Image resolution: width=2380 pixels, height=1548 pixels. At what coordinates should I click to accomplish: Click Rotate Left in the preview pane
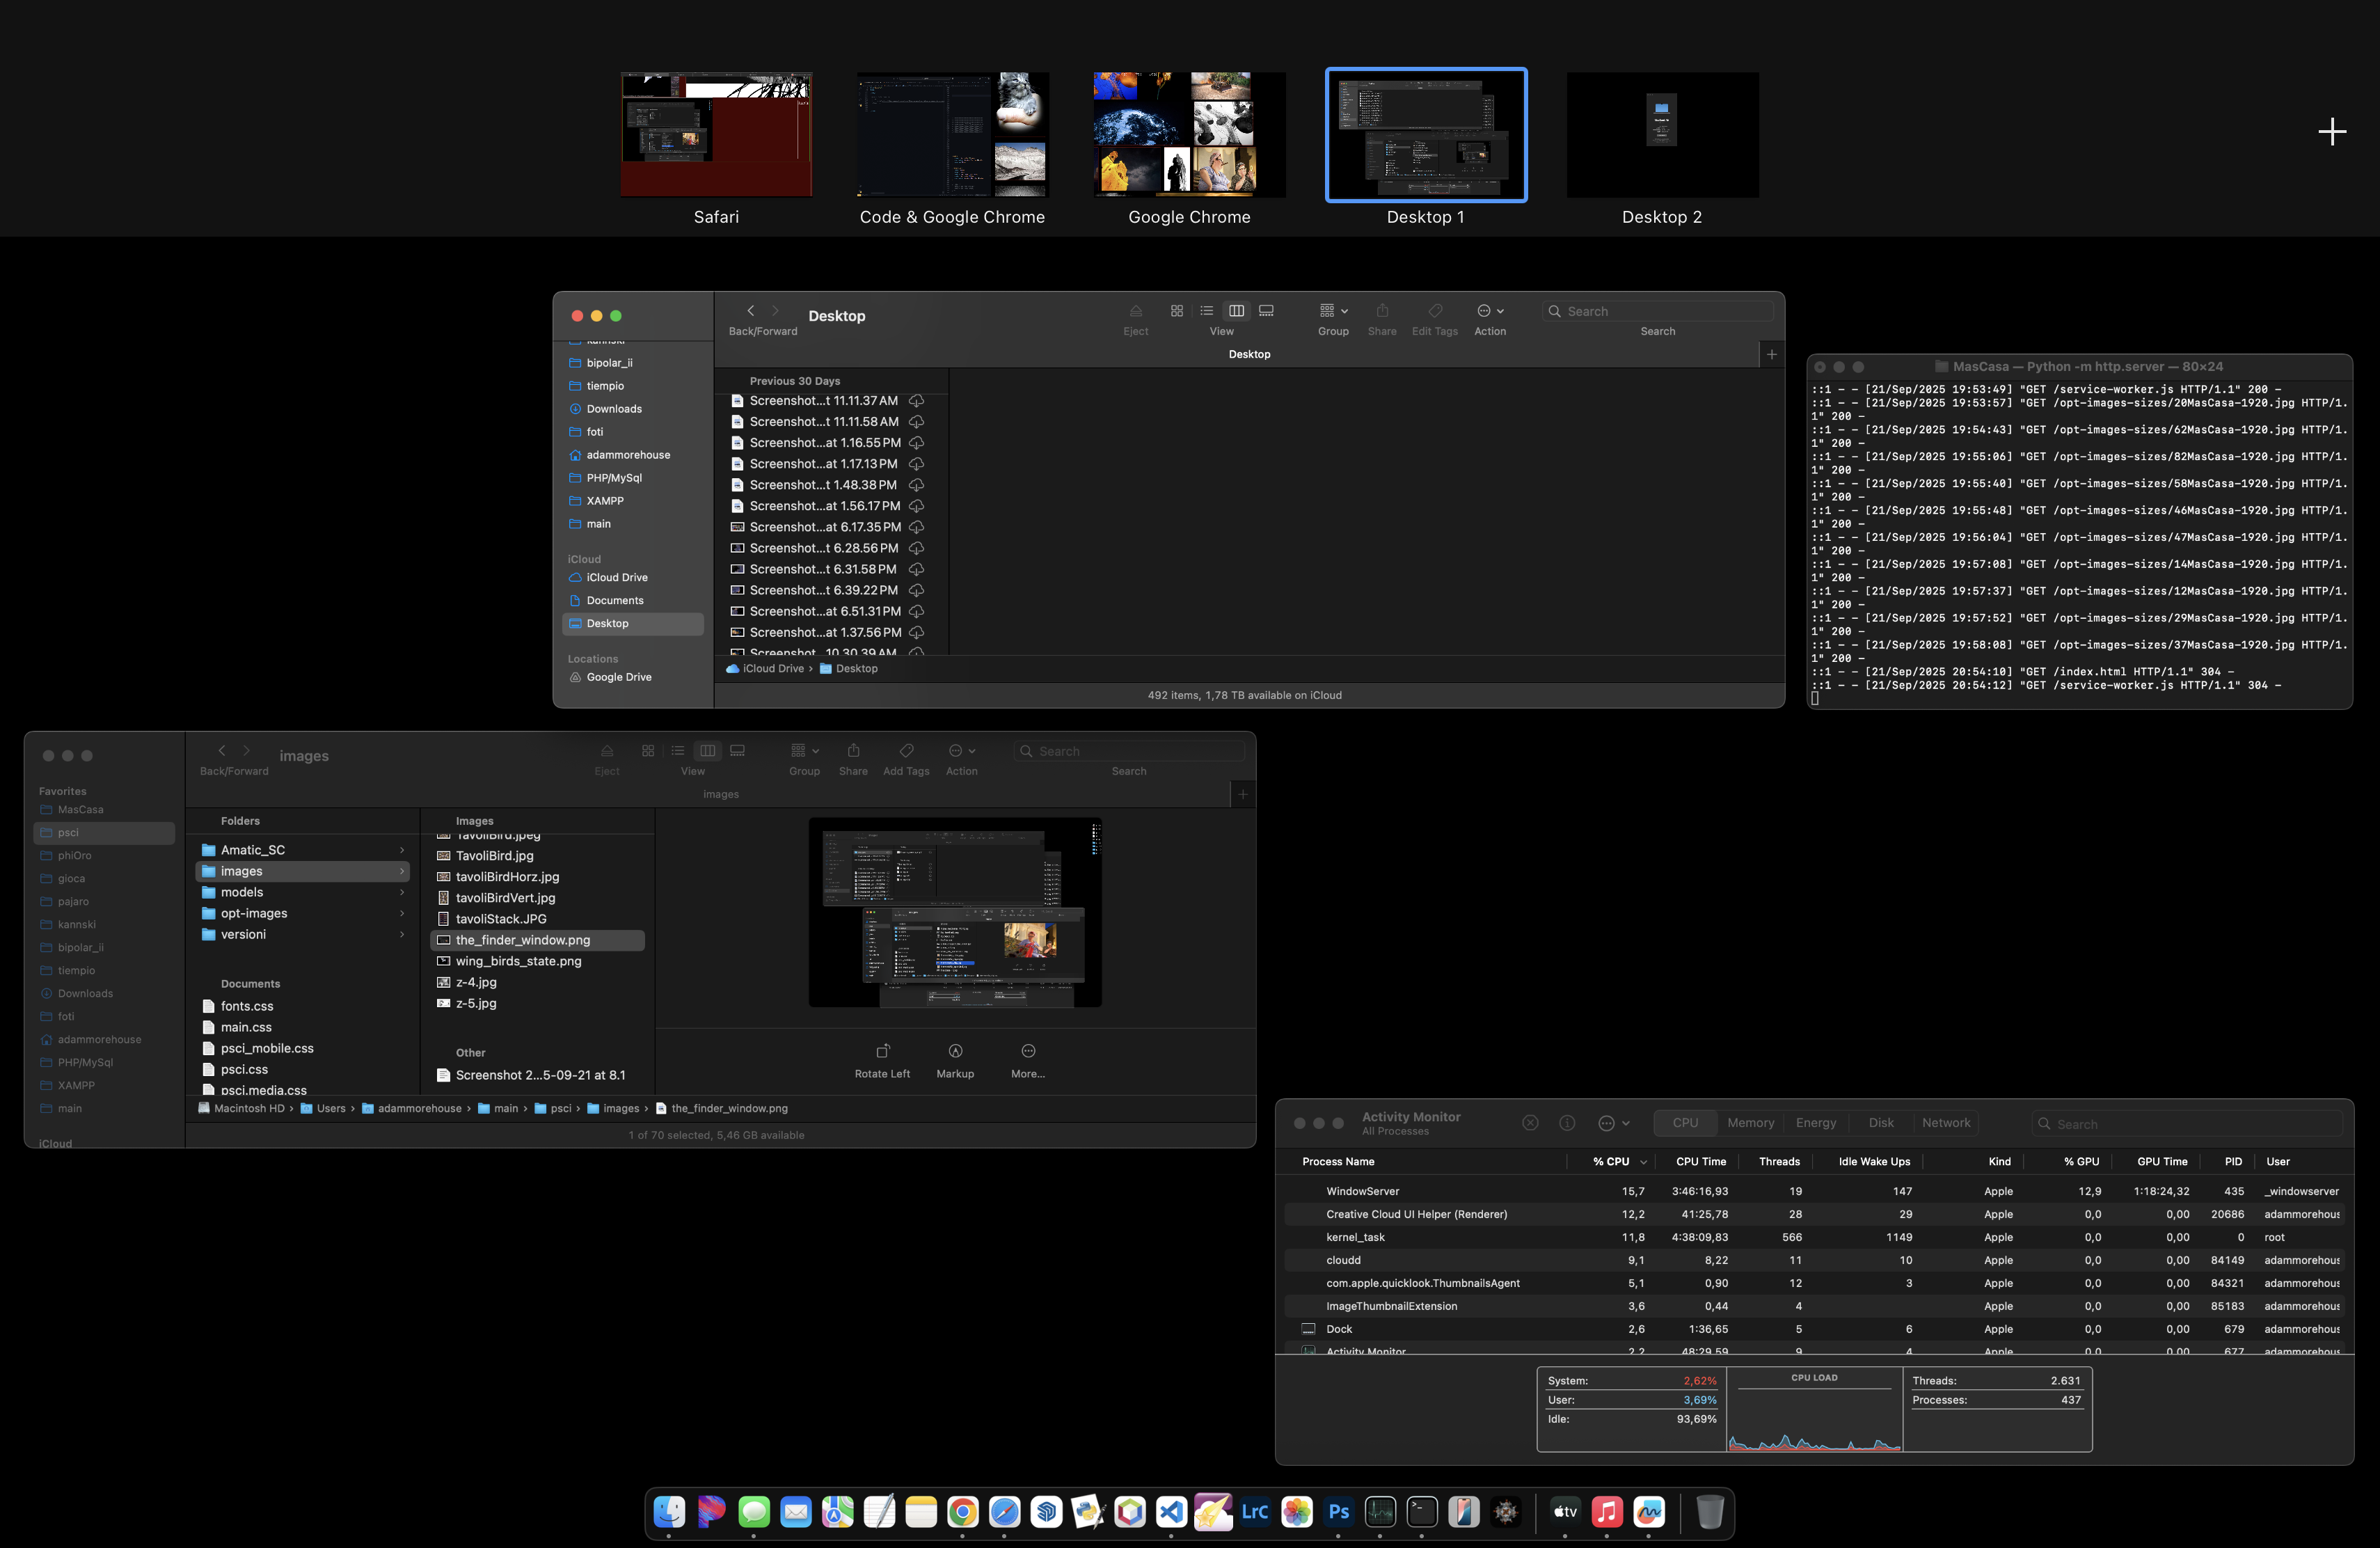tap(882, 1051)
